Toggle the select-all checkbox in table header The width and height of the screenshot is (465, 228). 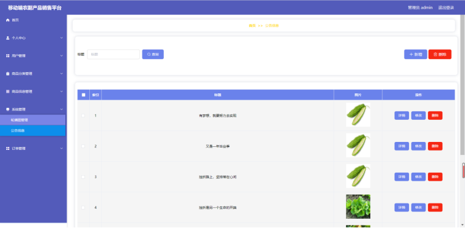(x=83, y=95)
